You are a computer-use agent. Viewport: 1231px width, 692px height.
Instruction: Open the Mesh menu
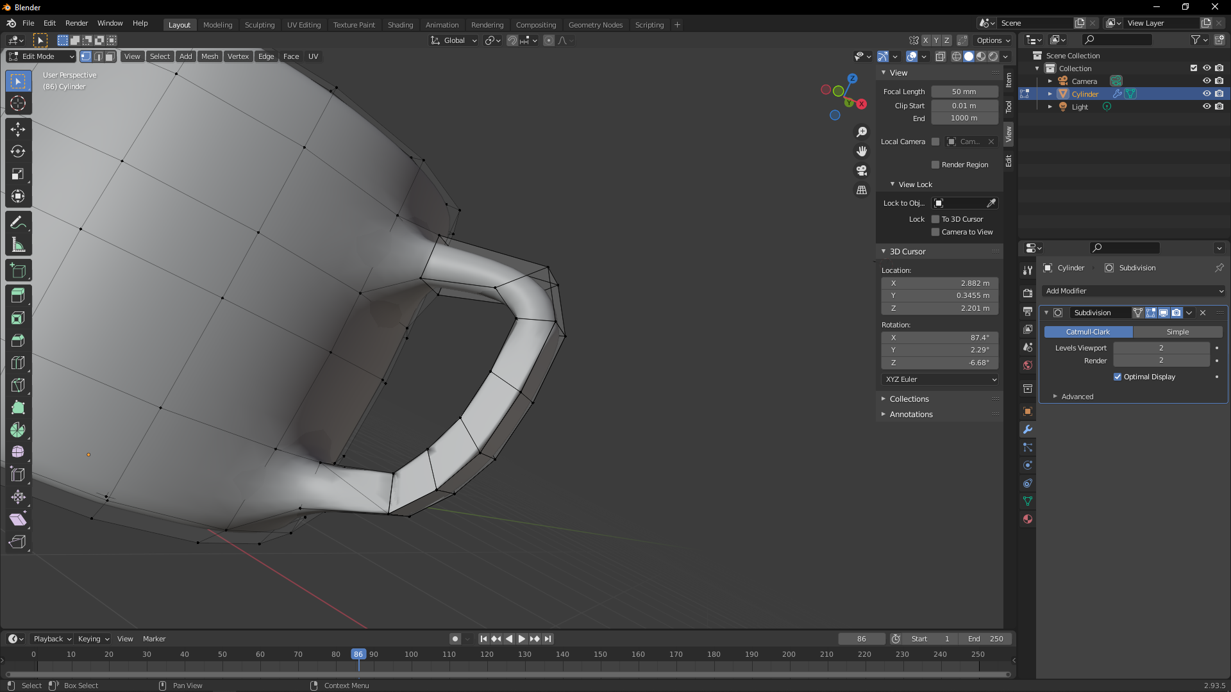coord(209,56)
